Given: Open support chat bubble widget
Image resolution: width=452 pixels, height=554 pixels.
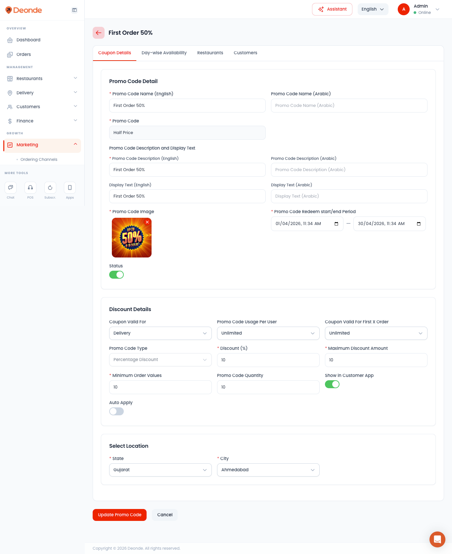Looking at the screenshot, I should (x=437, y=539).
